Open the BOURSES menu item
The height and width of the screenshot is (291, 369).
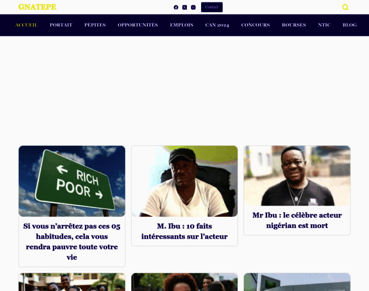pos(294,25)
